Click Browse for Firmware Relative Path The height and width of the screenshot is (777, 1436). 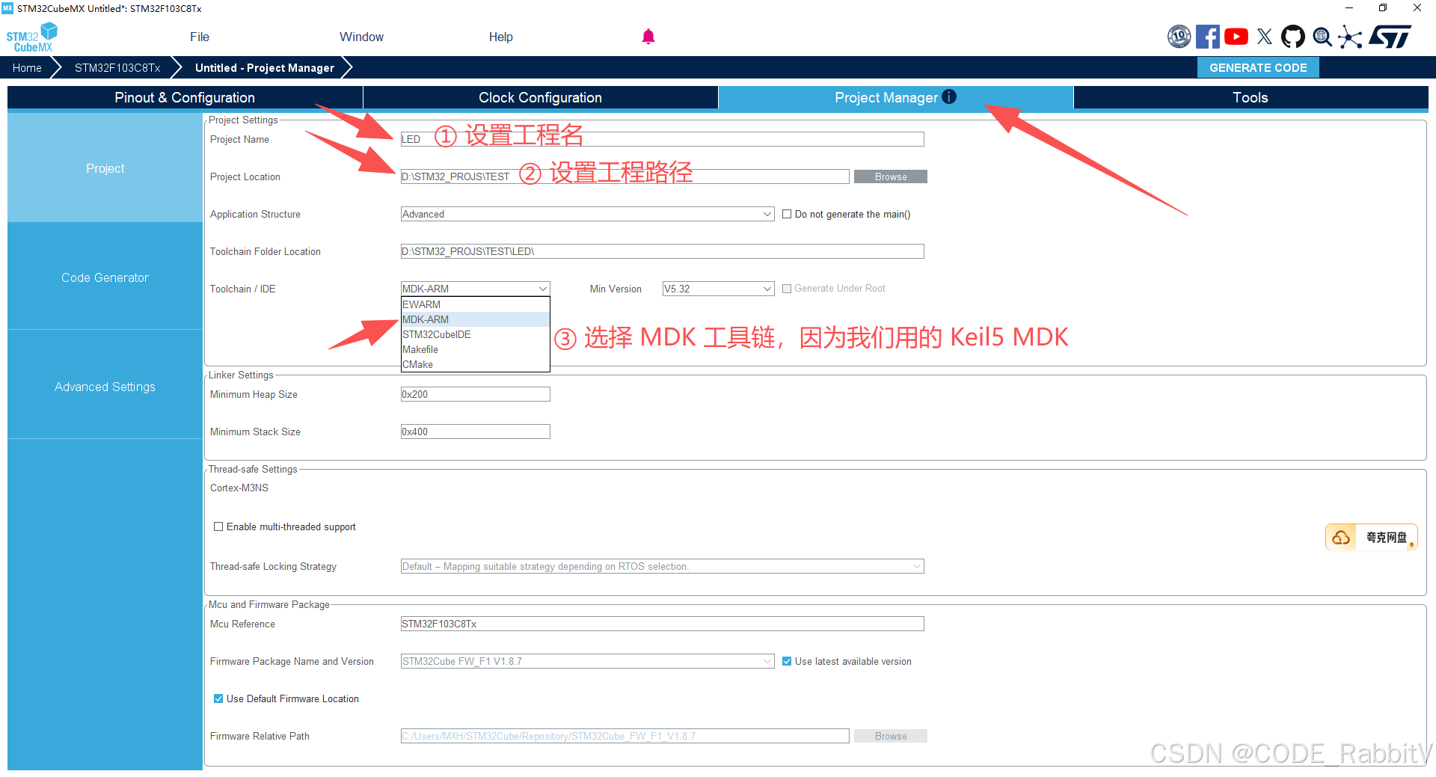point(890,736)
